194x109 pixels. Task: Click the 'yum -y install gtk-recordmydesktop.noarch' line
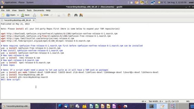(x=24, y=77)
